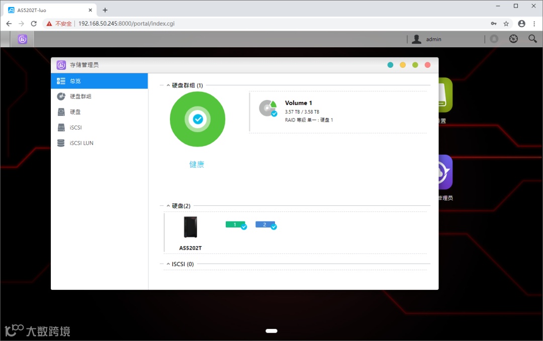The image size is (543, 341).
Task: Select drive bay badge 1 with checkmark
Action: (236, 224)
